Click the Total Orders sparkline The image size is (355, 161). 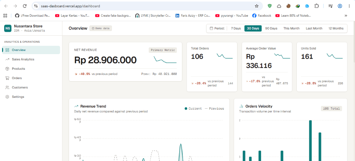click(225, 56)
